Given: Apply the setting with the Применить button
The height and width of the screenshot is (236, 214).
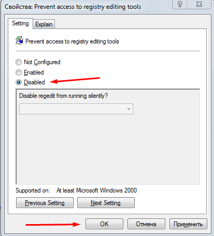Looking at the screenshot, I should 188,224.
